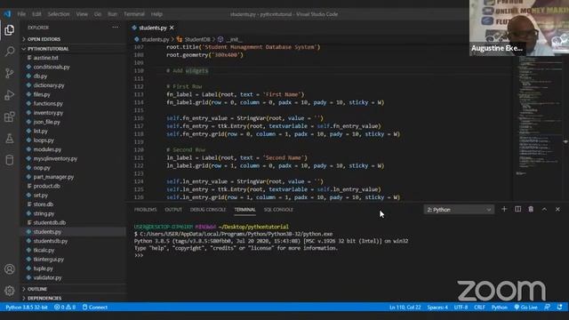Click UTF-8 encoding status item

point(461,308)
